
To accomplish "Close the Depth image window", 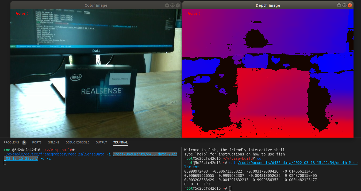I will pyautogui.click(x=350, y=5).
